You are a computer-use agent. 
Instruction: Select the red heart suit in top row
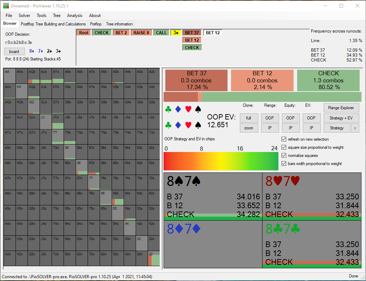pyautogui.click(x=188, y=109)
